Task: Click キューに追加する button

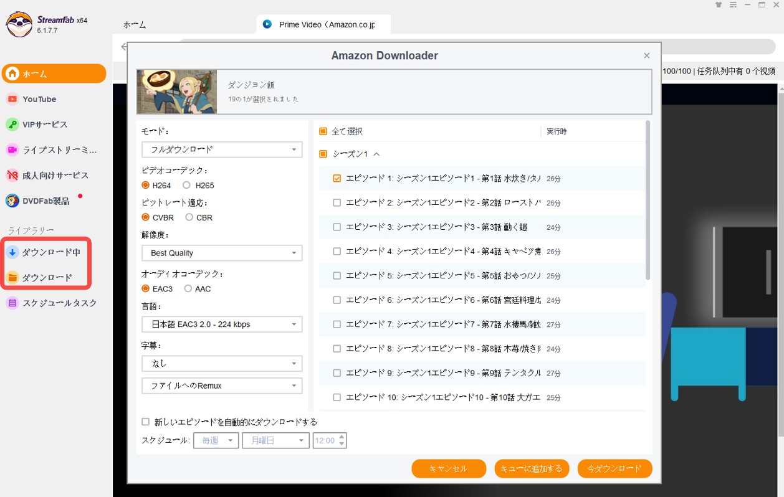Action: pyautogui.click(x=532, y=468)
